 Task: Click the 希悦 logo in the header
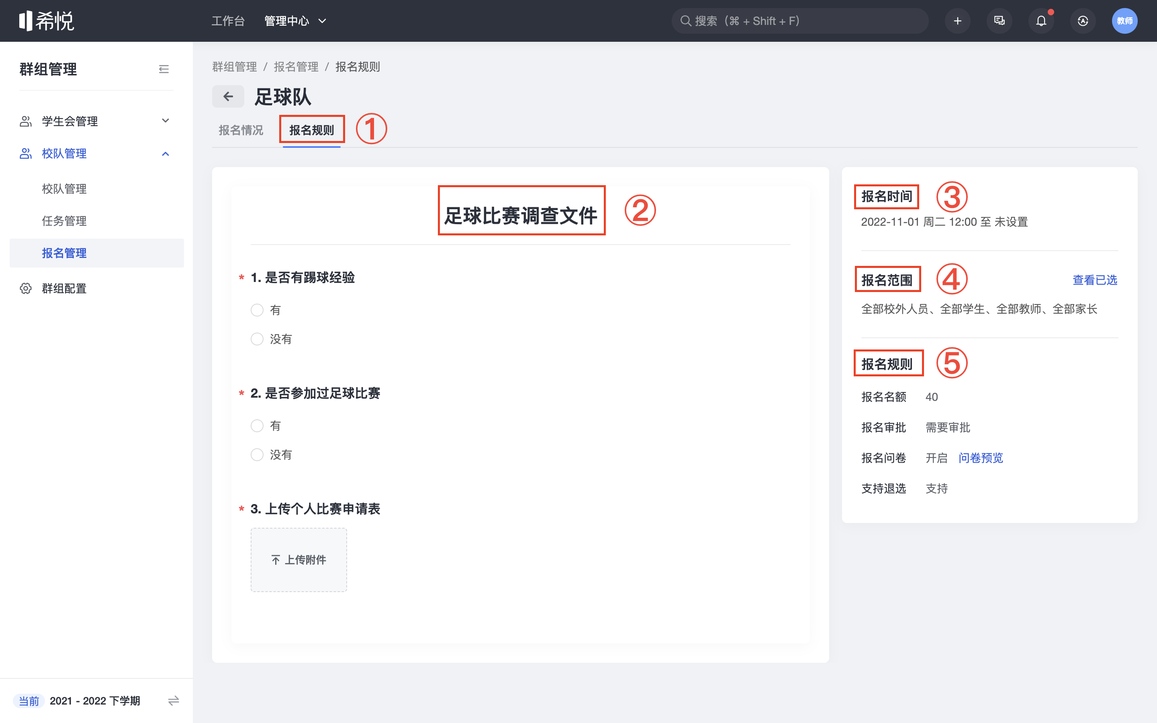coord(46,20)
